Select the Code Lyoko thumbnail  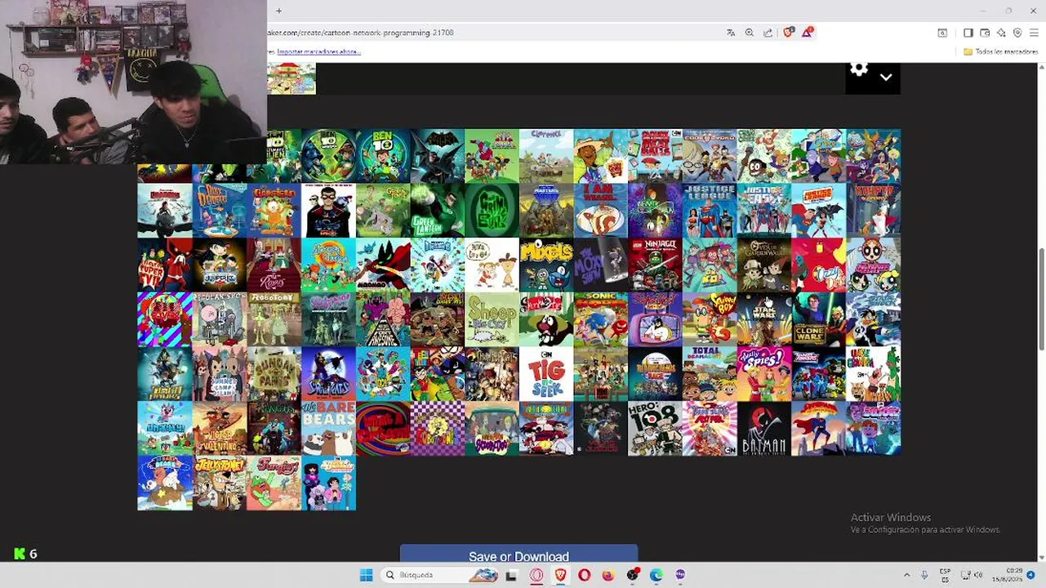710,155
